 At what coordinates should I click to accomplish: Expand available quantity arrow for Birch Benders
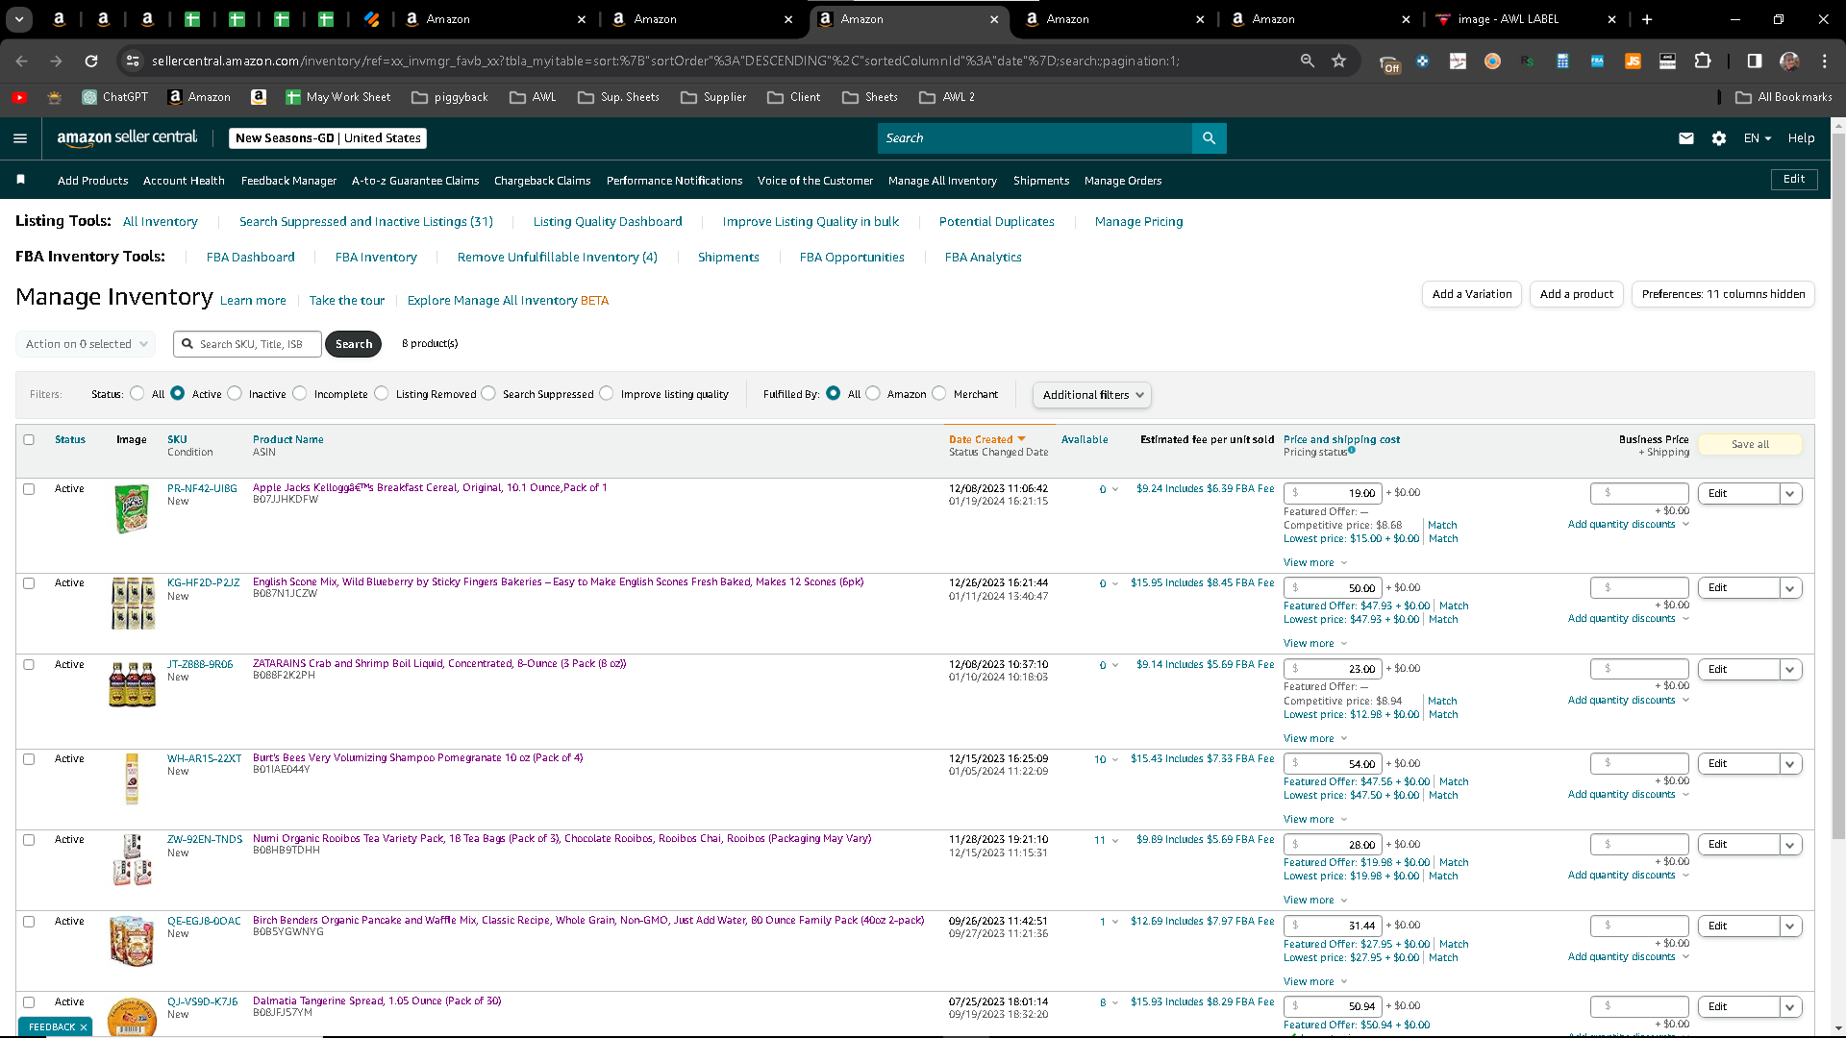[x=1115, y=922]
